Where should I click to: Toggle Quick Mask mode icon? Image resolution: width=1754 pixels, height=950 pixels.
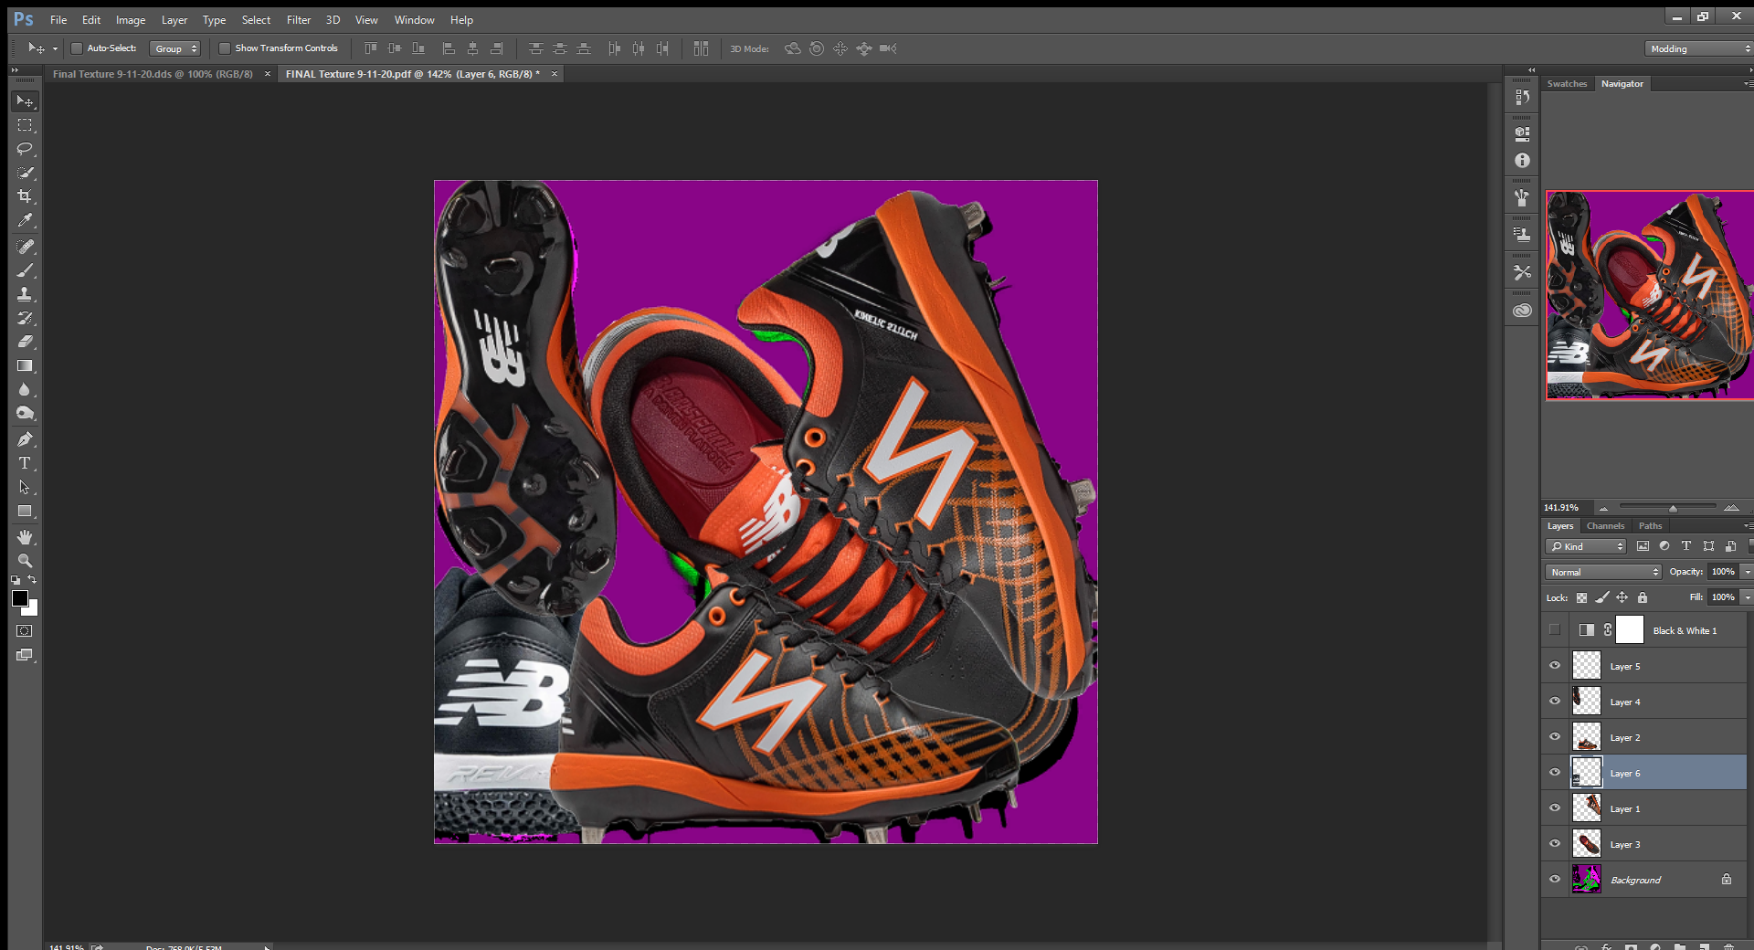coord(25,631)
